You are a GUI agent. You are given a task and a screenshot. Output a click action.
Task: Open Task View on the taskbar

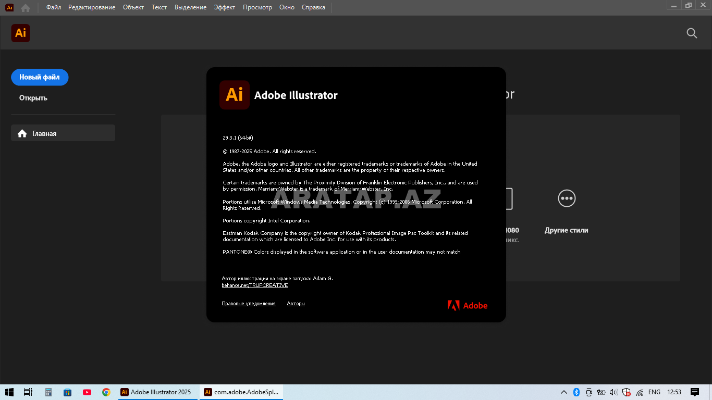(28, 392)
